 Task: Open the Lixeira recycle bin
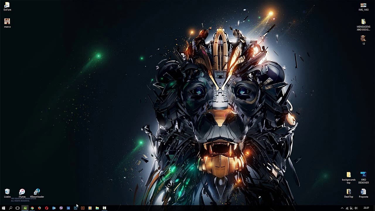point(7,193)
